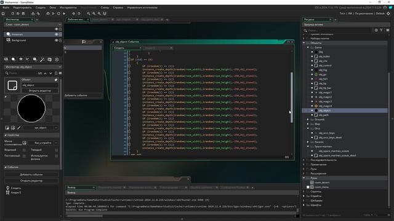394x221 pixels.
Task: Toggle the all-layers eye in header row
Action: point(57,29)
